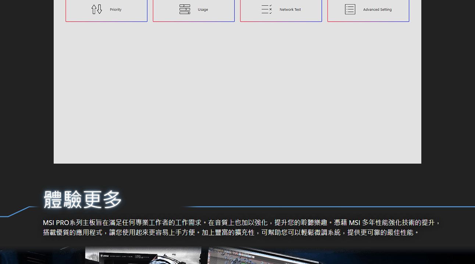Click the paragraph line starting with 搭載優質的應用程式
The height and width of the screenshot is (264, 475).
(x=231, y=232)
